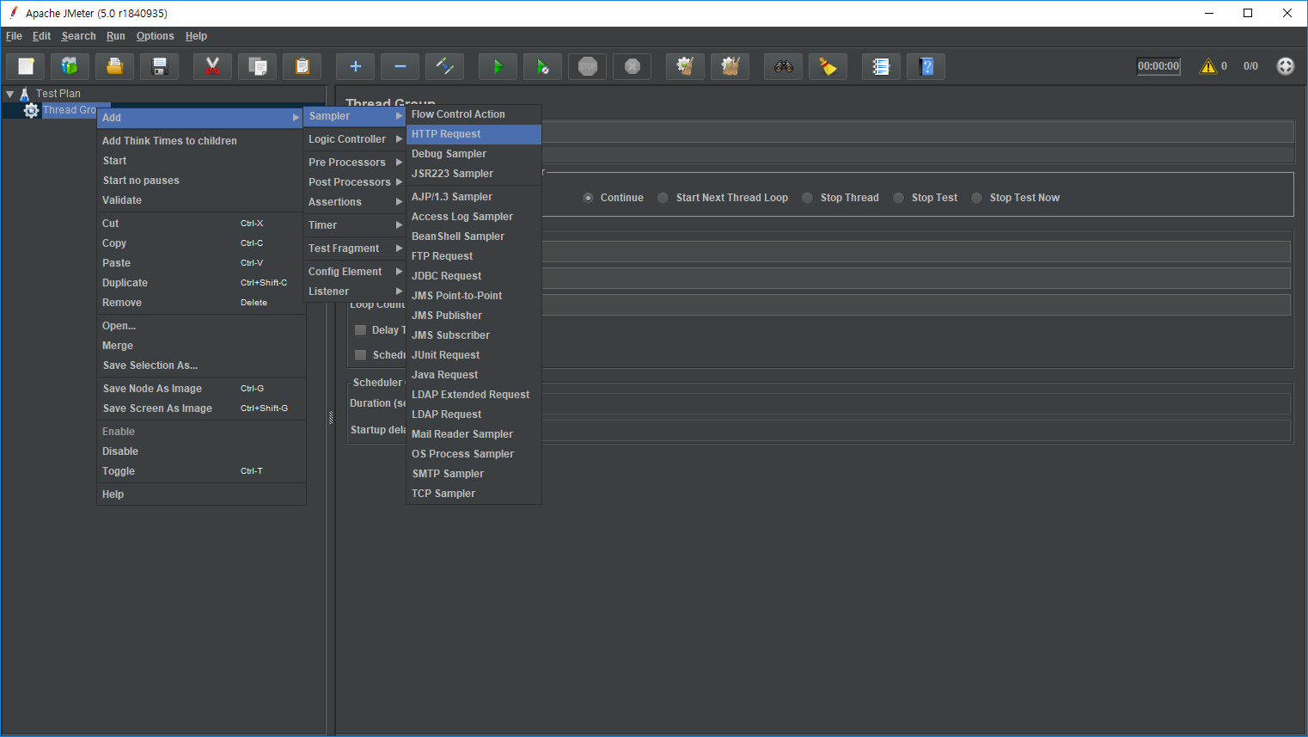The image size is (1308, 737).
Task: Choose Flow Control Action item
Action: (474, 114)
